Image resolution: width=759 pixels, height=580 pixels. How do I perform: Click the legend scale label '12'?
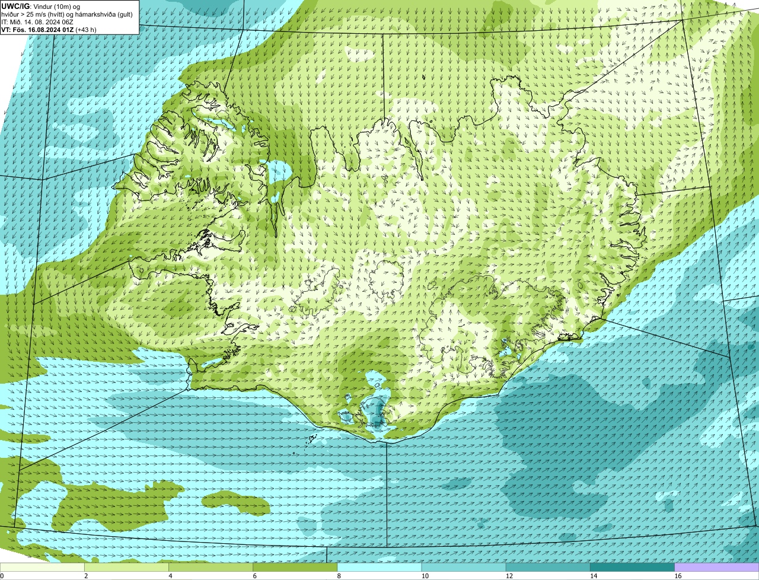click(x=509, y=576)
